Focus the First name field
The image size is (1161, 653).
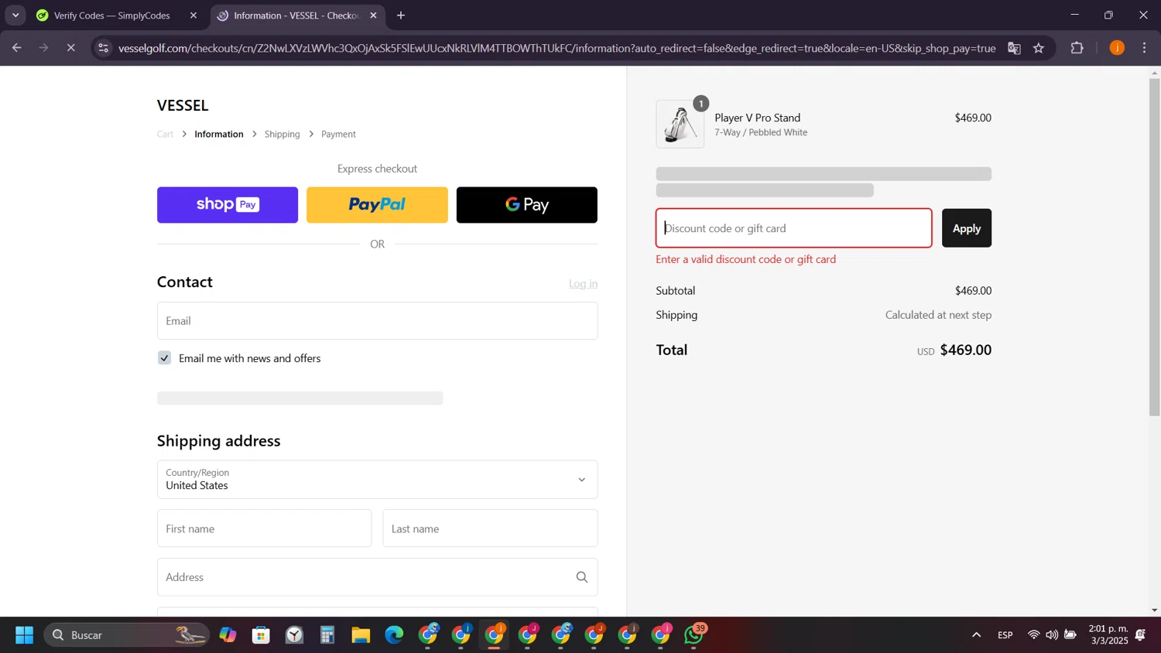pos(264,528)
